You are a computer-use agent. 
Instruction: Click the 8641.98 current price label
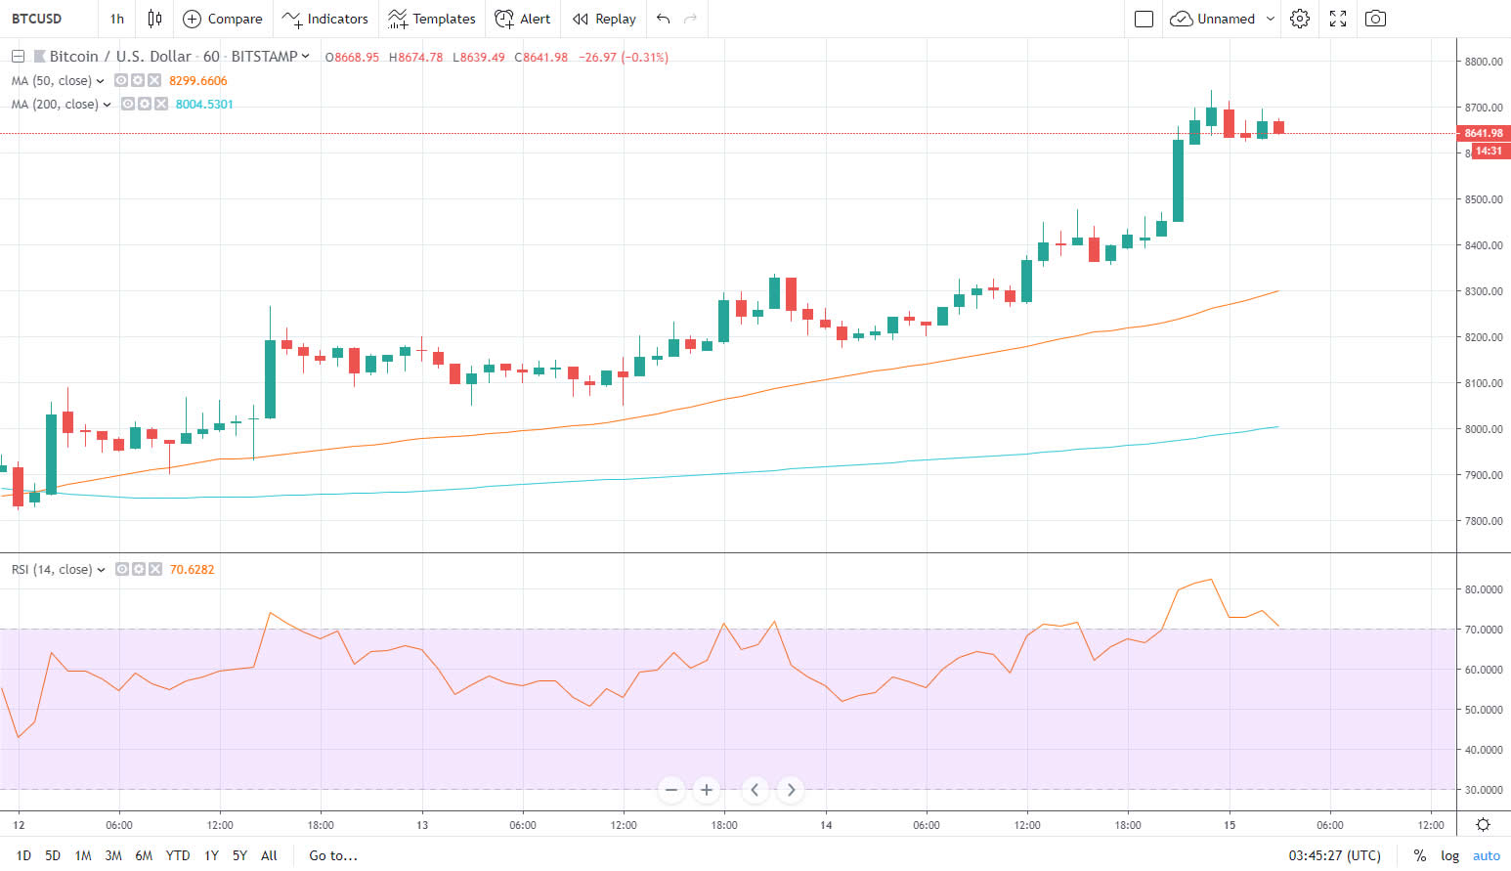point(1484,133)
